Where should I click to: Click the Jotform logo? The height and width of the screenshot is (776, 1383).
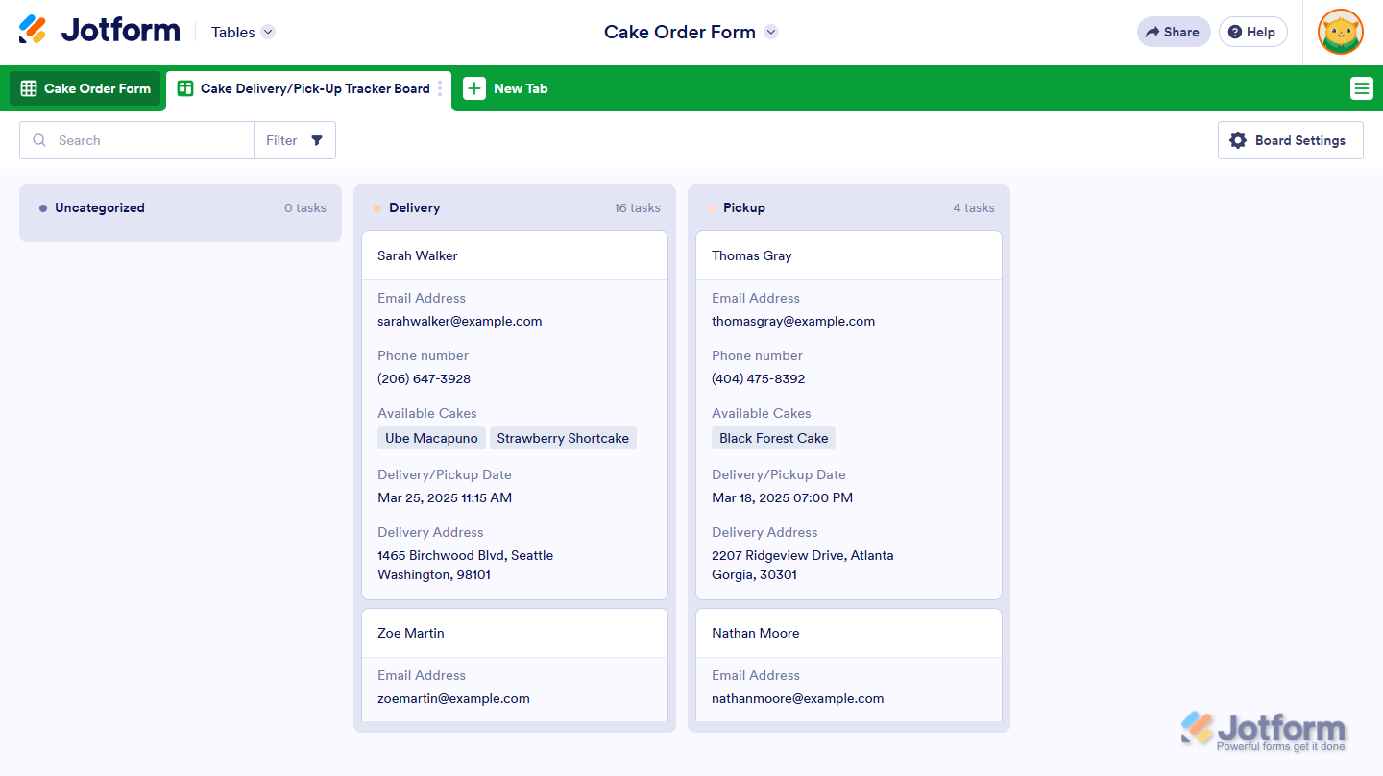pyautogui.click(x=99, y=31)
